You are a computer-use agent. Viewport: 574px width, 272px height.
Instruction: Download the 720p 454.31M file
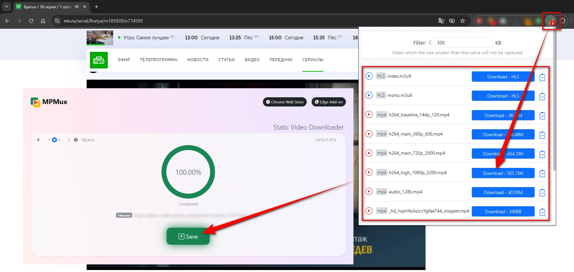pyautogui.click(x=503, y=154)
